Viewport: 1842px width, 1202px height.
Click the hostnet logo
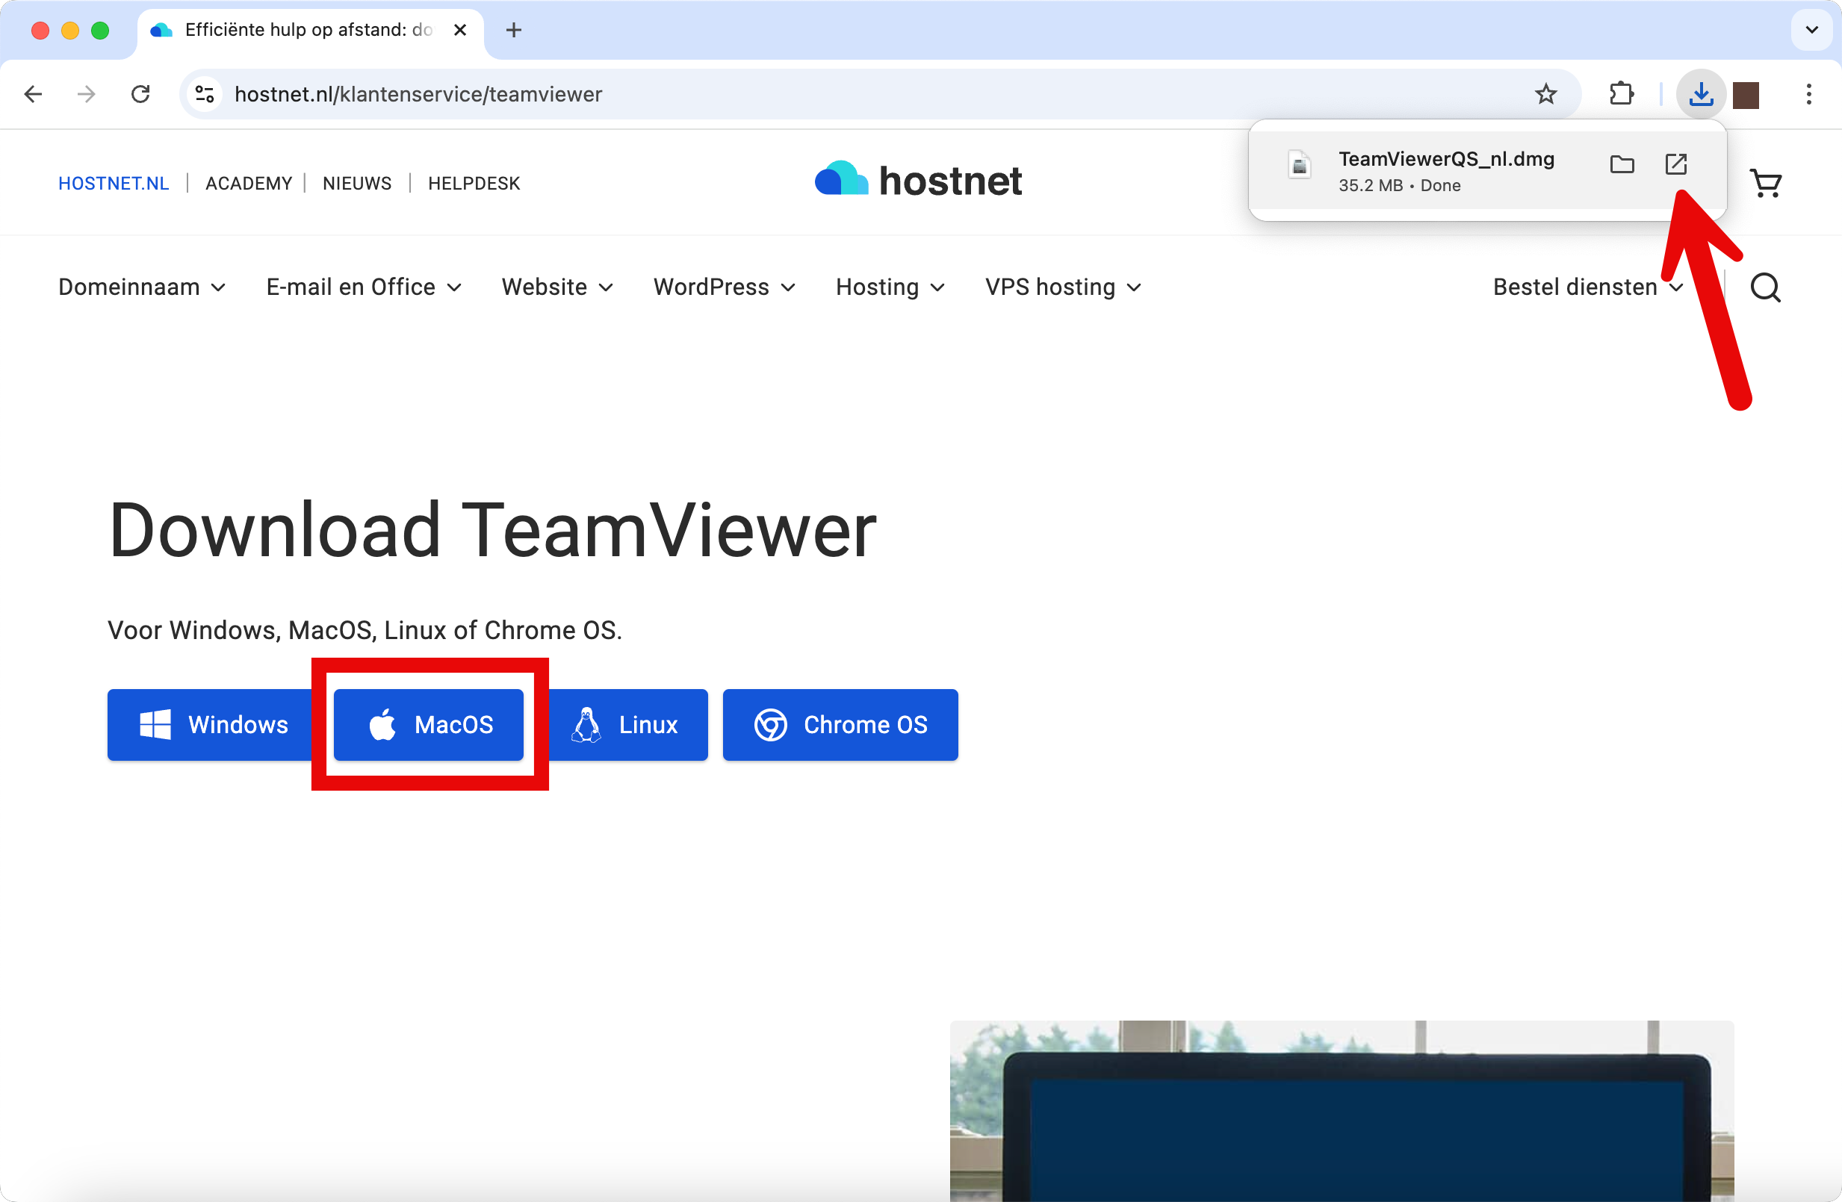click(x=918, y=179)
